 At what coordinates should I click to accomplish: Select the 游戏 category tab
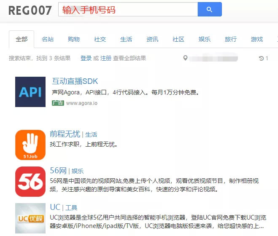pyautogui.click(x=257, y=39)
